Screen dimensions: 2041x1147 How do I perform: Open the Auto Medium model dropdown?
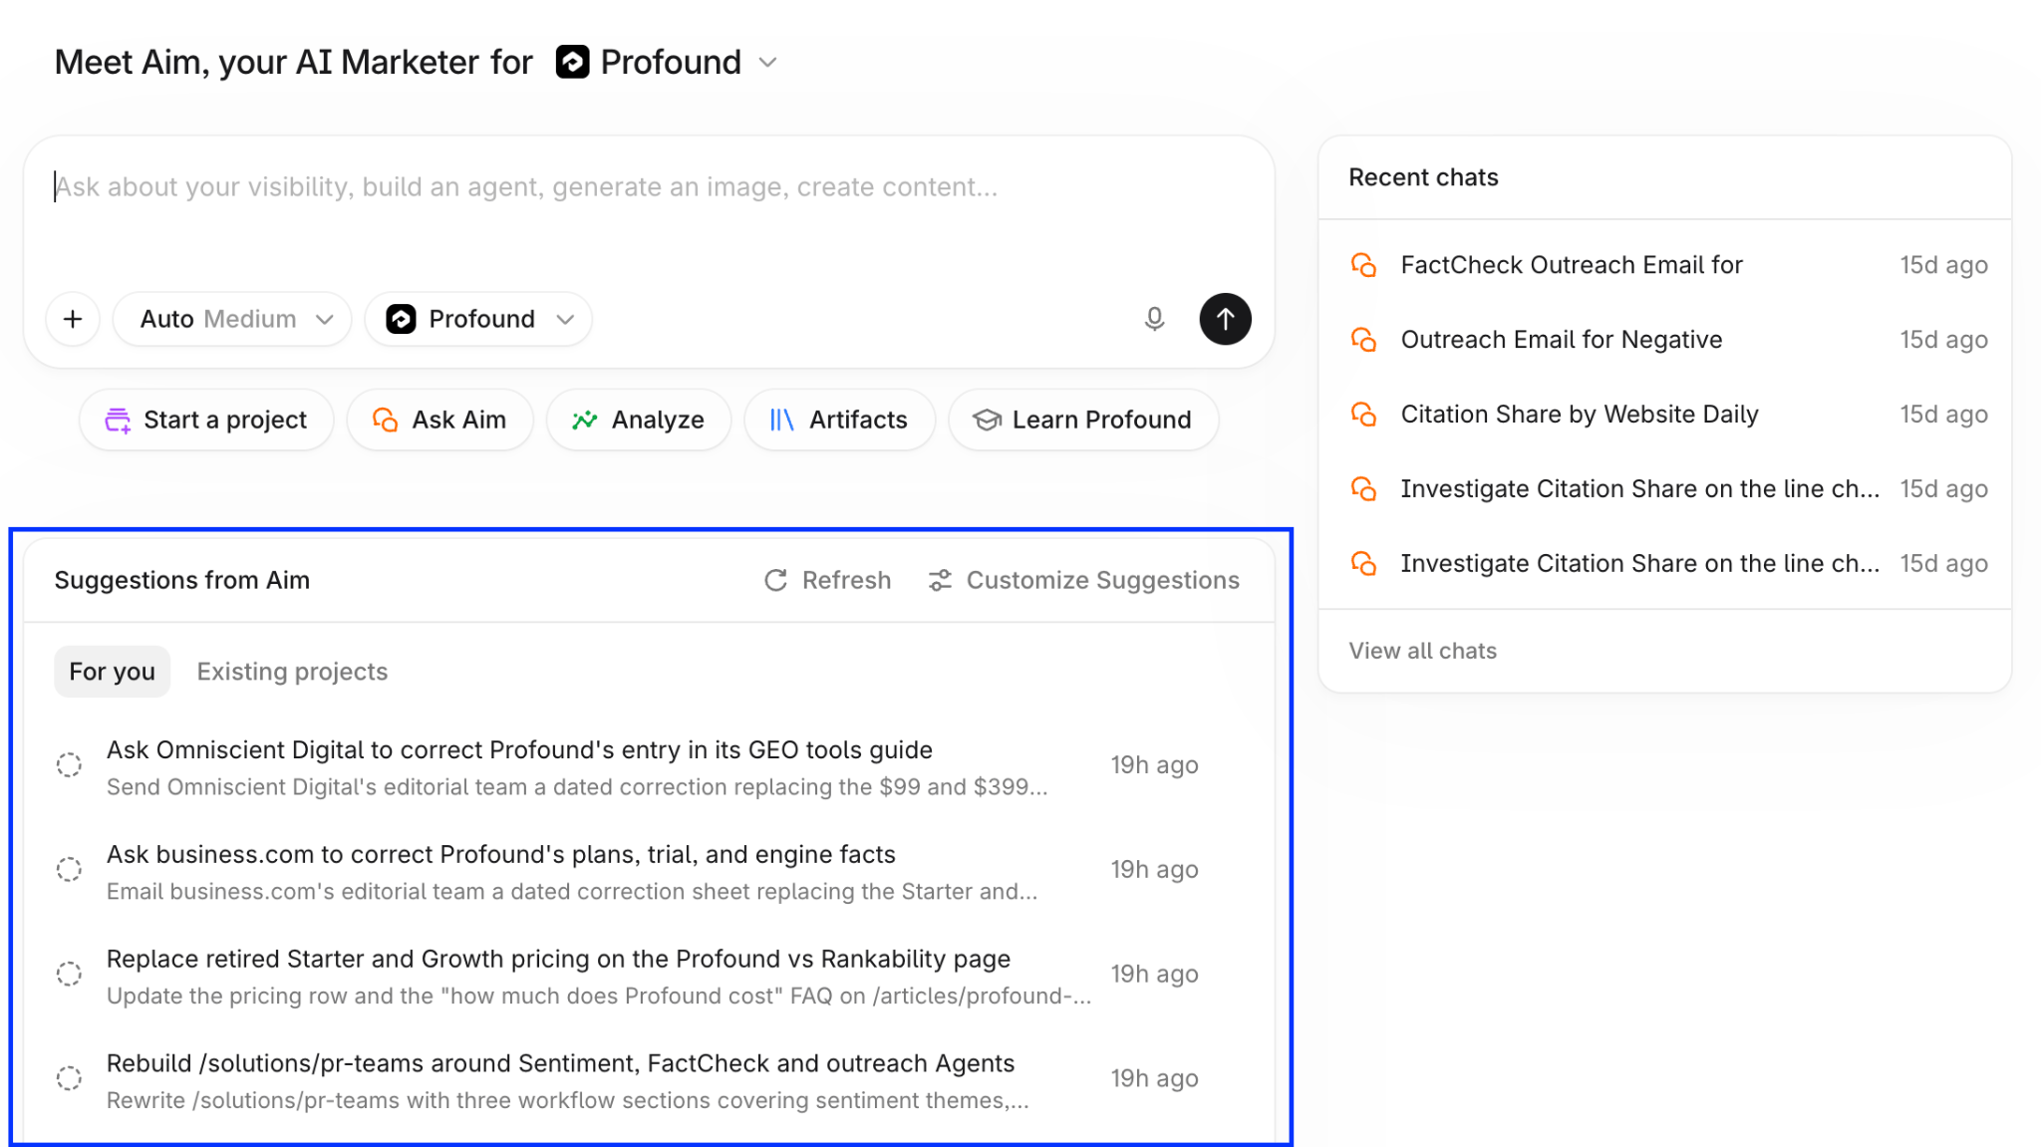click(232, 319)
